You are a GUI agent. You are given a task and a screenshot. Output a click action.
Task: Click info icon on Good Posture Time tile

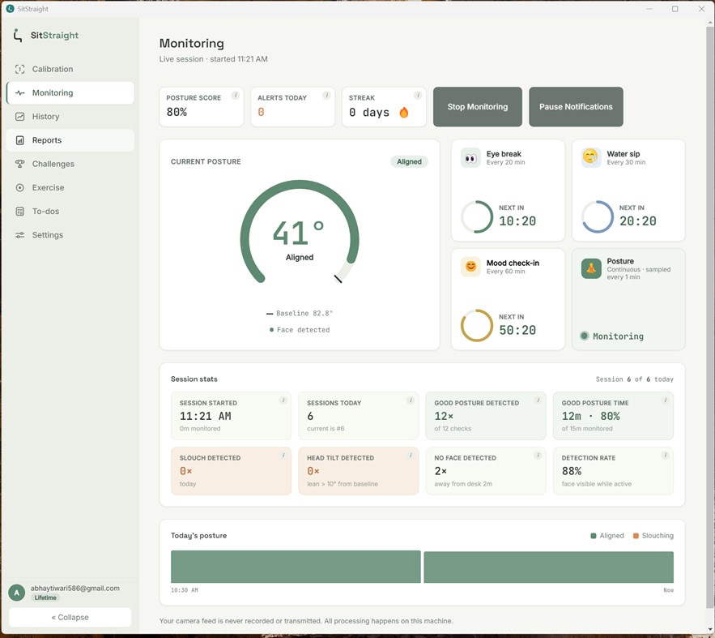(x=666, y=400)
